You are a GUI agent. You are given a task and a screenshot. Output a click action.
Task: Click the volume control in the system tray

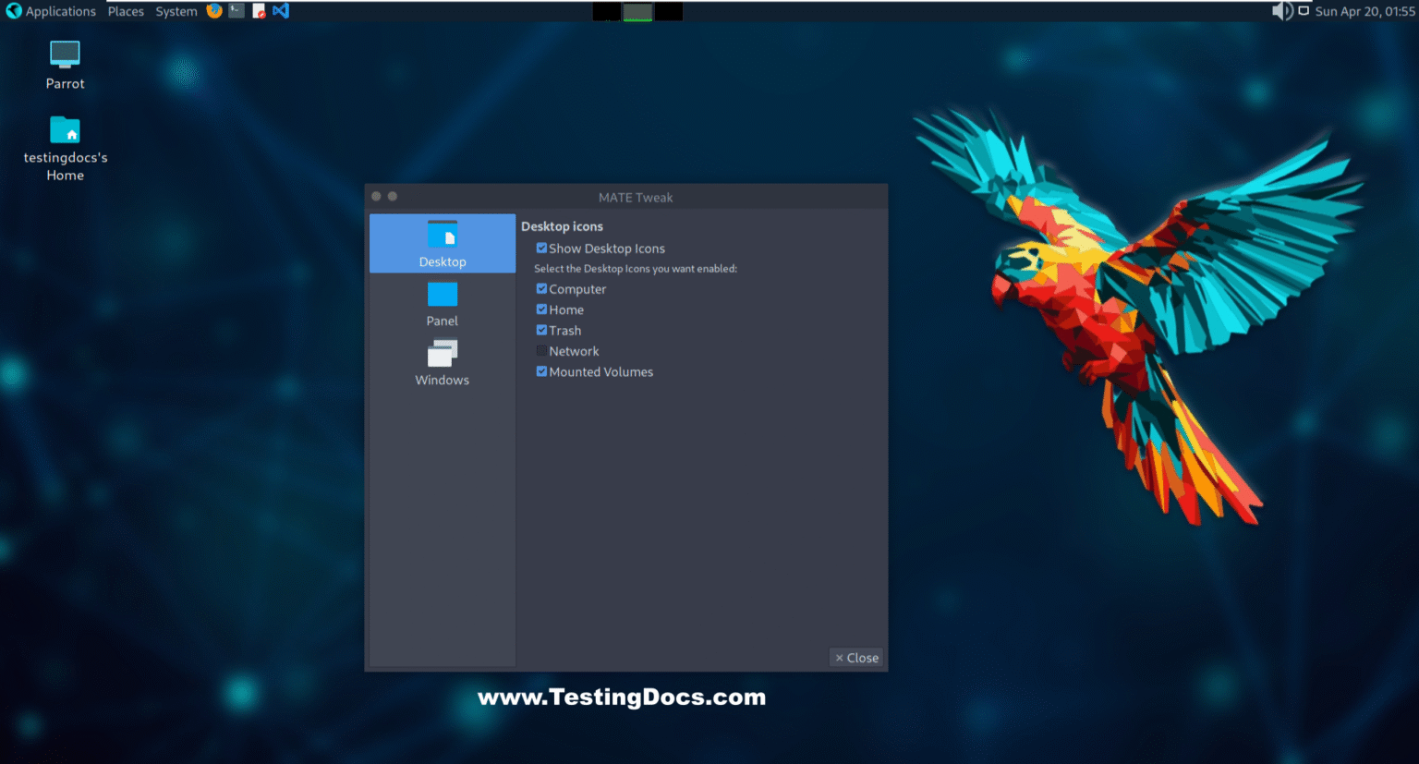[1282, 11]
